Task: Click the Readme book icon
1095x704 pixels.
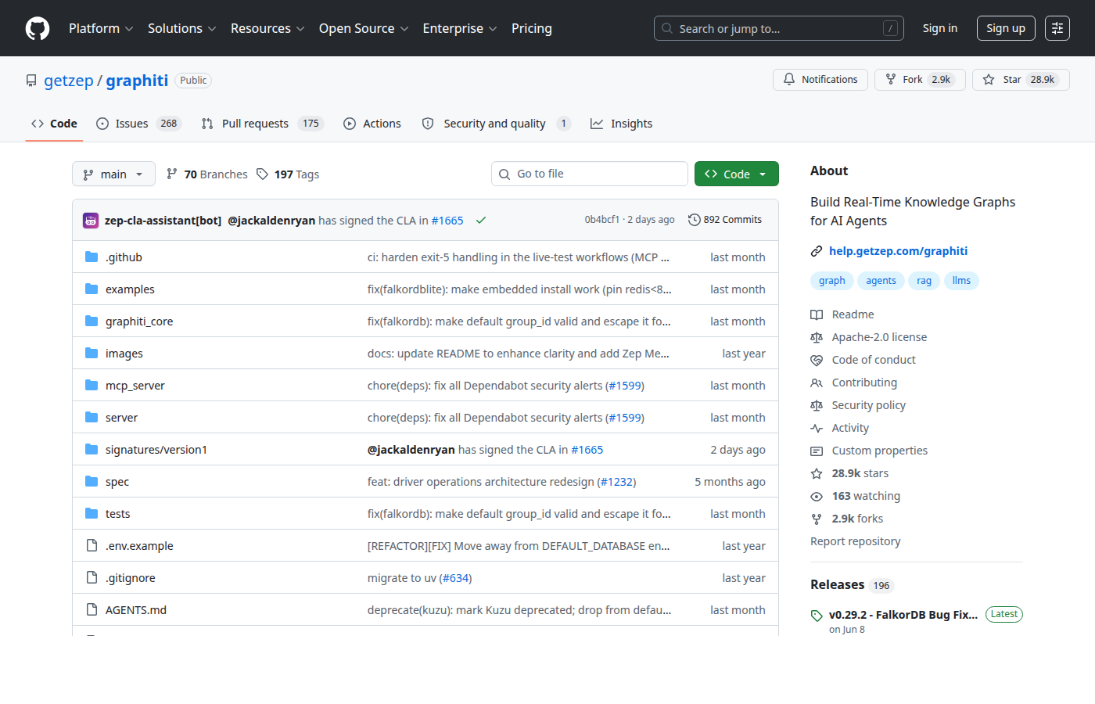Action: [817, 314]
